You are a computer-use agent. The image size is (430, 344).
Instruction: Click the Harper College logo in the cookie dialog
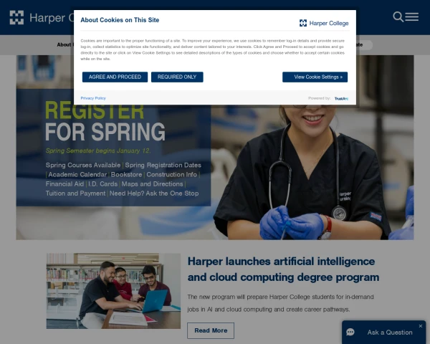click(x=324, y=24)
